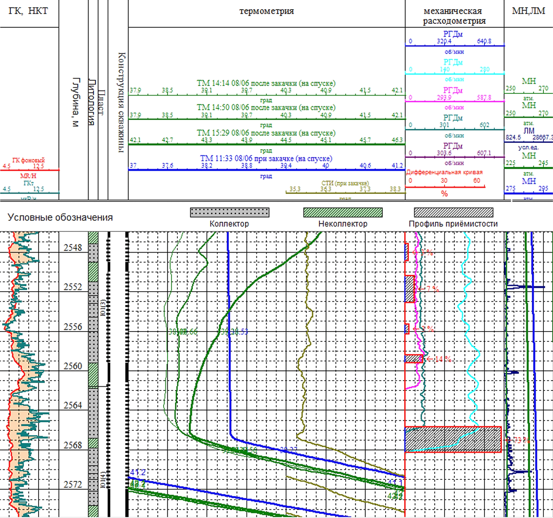The height and width of the screenshot is (518, 553).
Task: Click the magenta 'РГДм' curve label
Action: (453, 90)
